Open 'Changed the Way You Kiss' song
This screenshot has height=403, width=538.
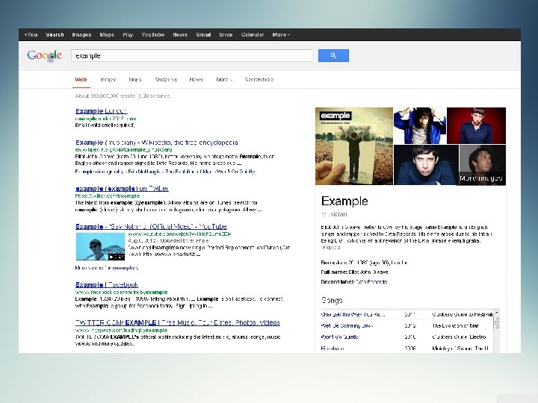click(x=353, y=314)
